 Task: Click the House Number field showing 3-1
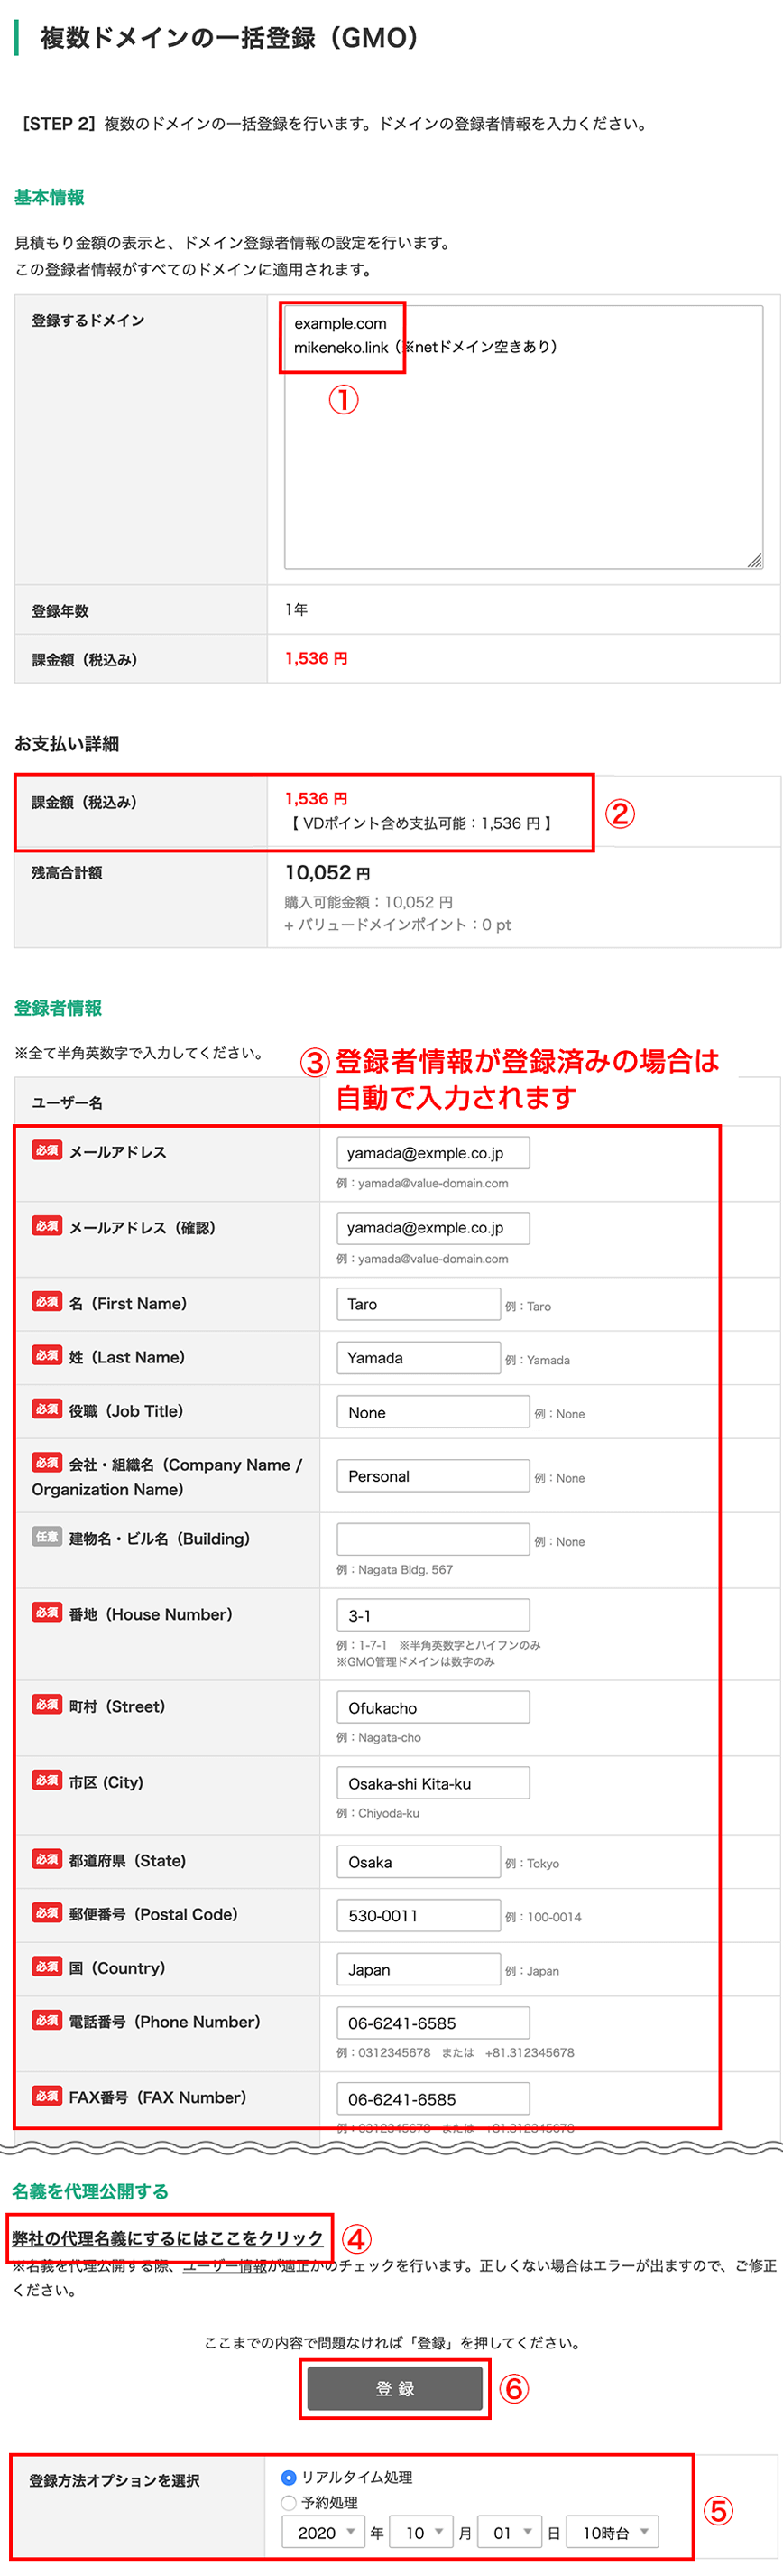pyautogui.click(x=432, y=1615)
